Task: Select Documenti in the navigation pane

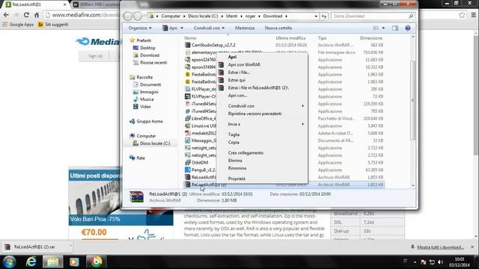Action: tap(150, 84)
